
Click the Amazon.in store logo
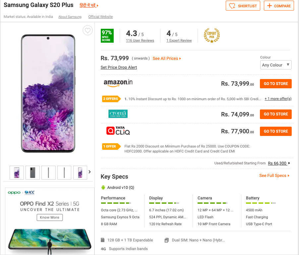(118, 83)
